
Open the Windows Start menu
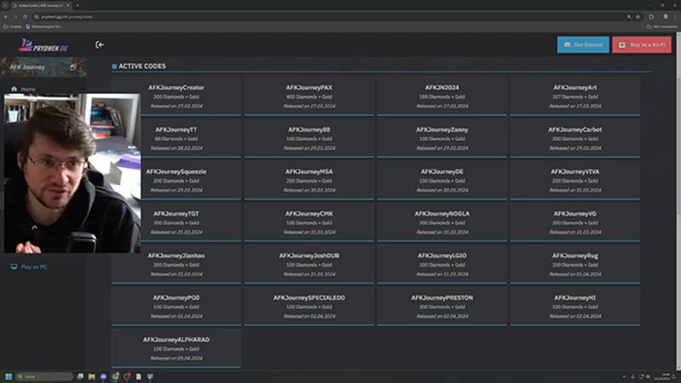tap(9, 377)
